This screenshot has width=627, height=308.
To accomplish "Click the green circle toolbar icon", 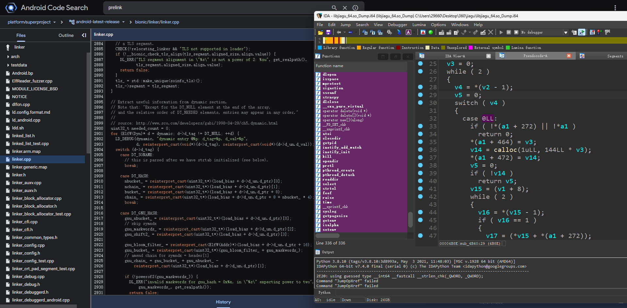I will coord(431,32).
